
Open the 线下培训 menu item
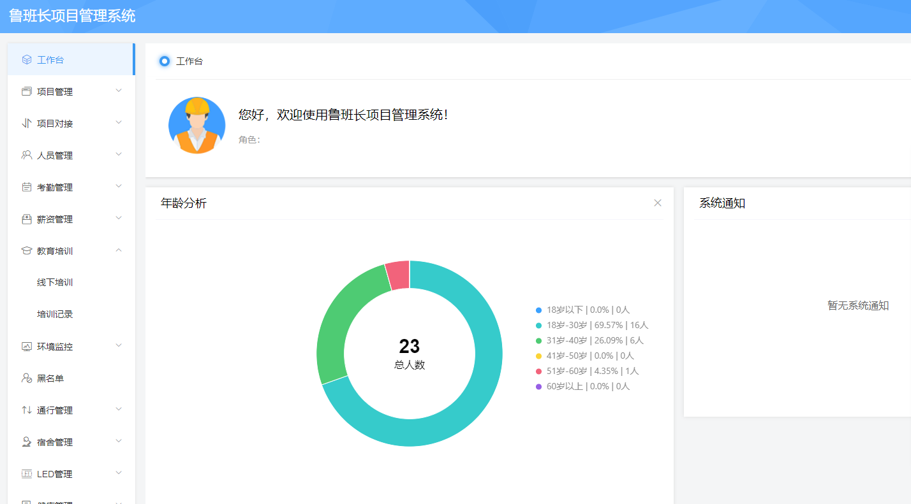[56, 282]
